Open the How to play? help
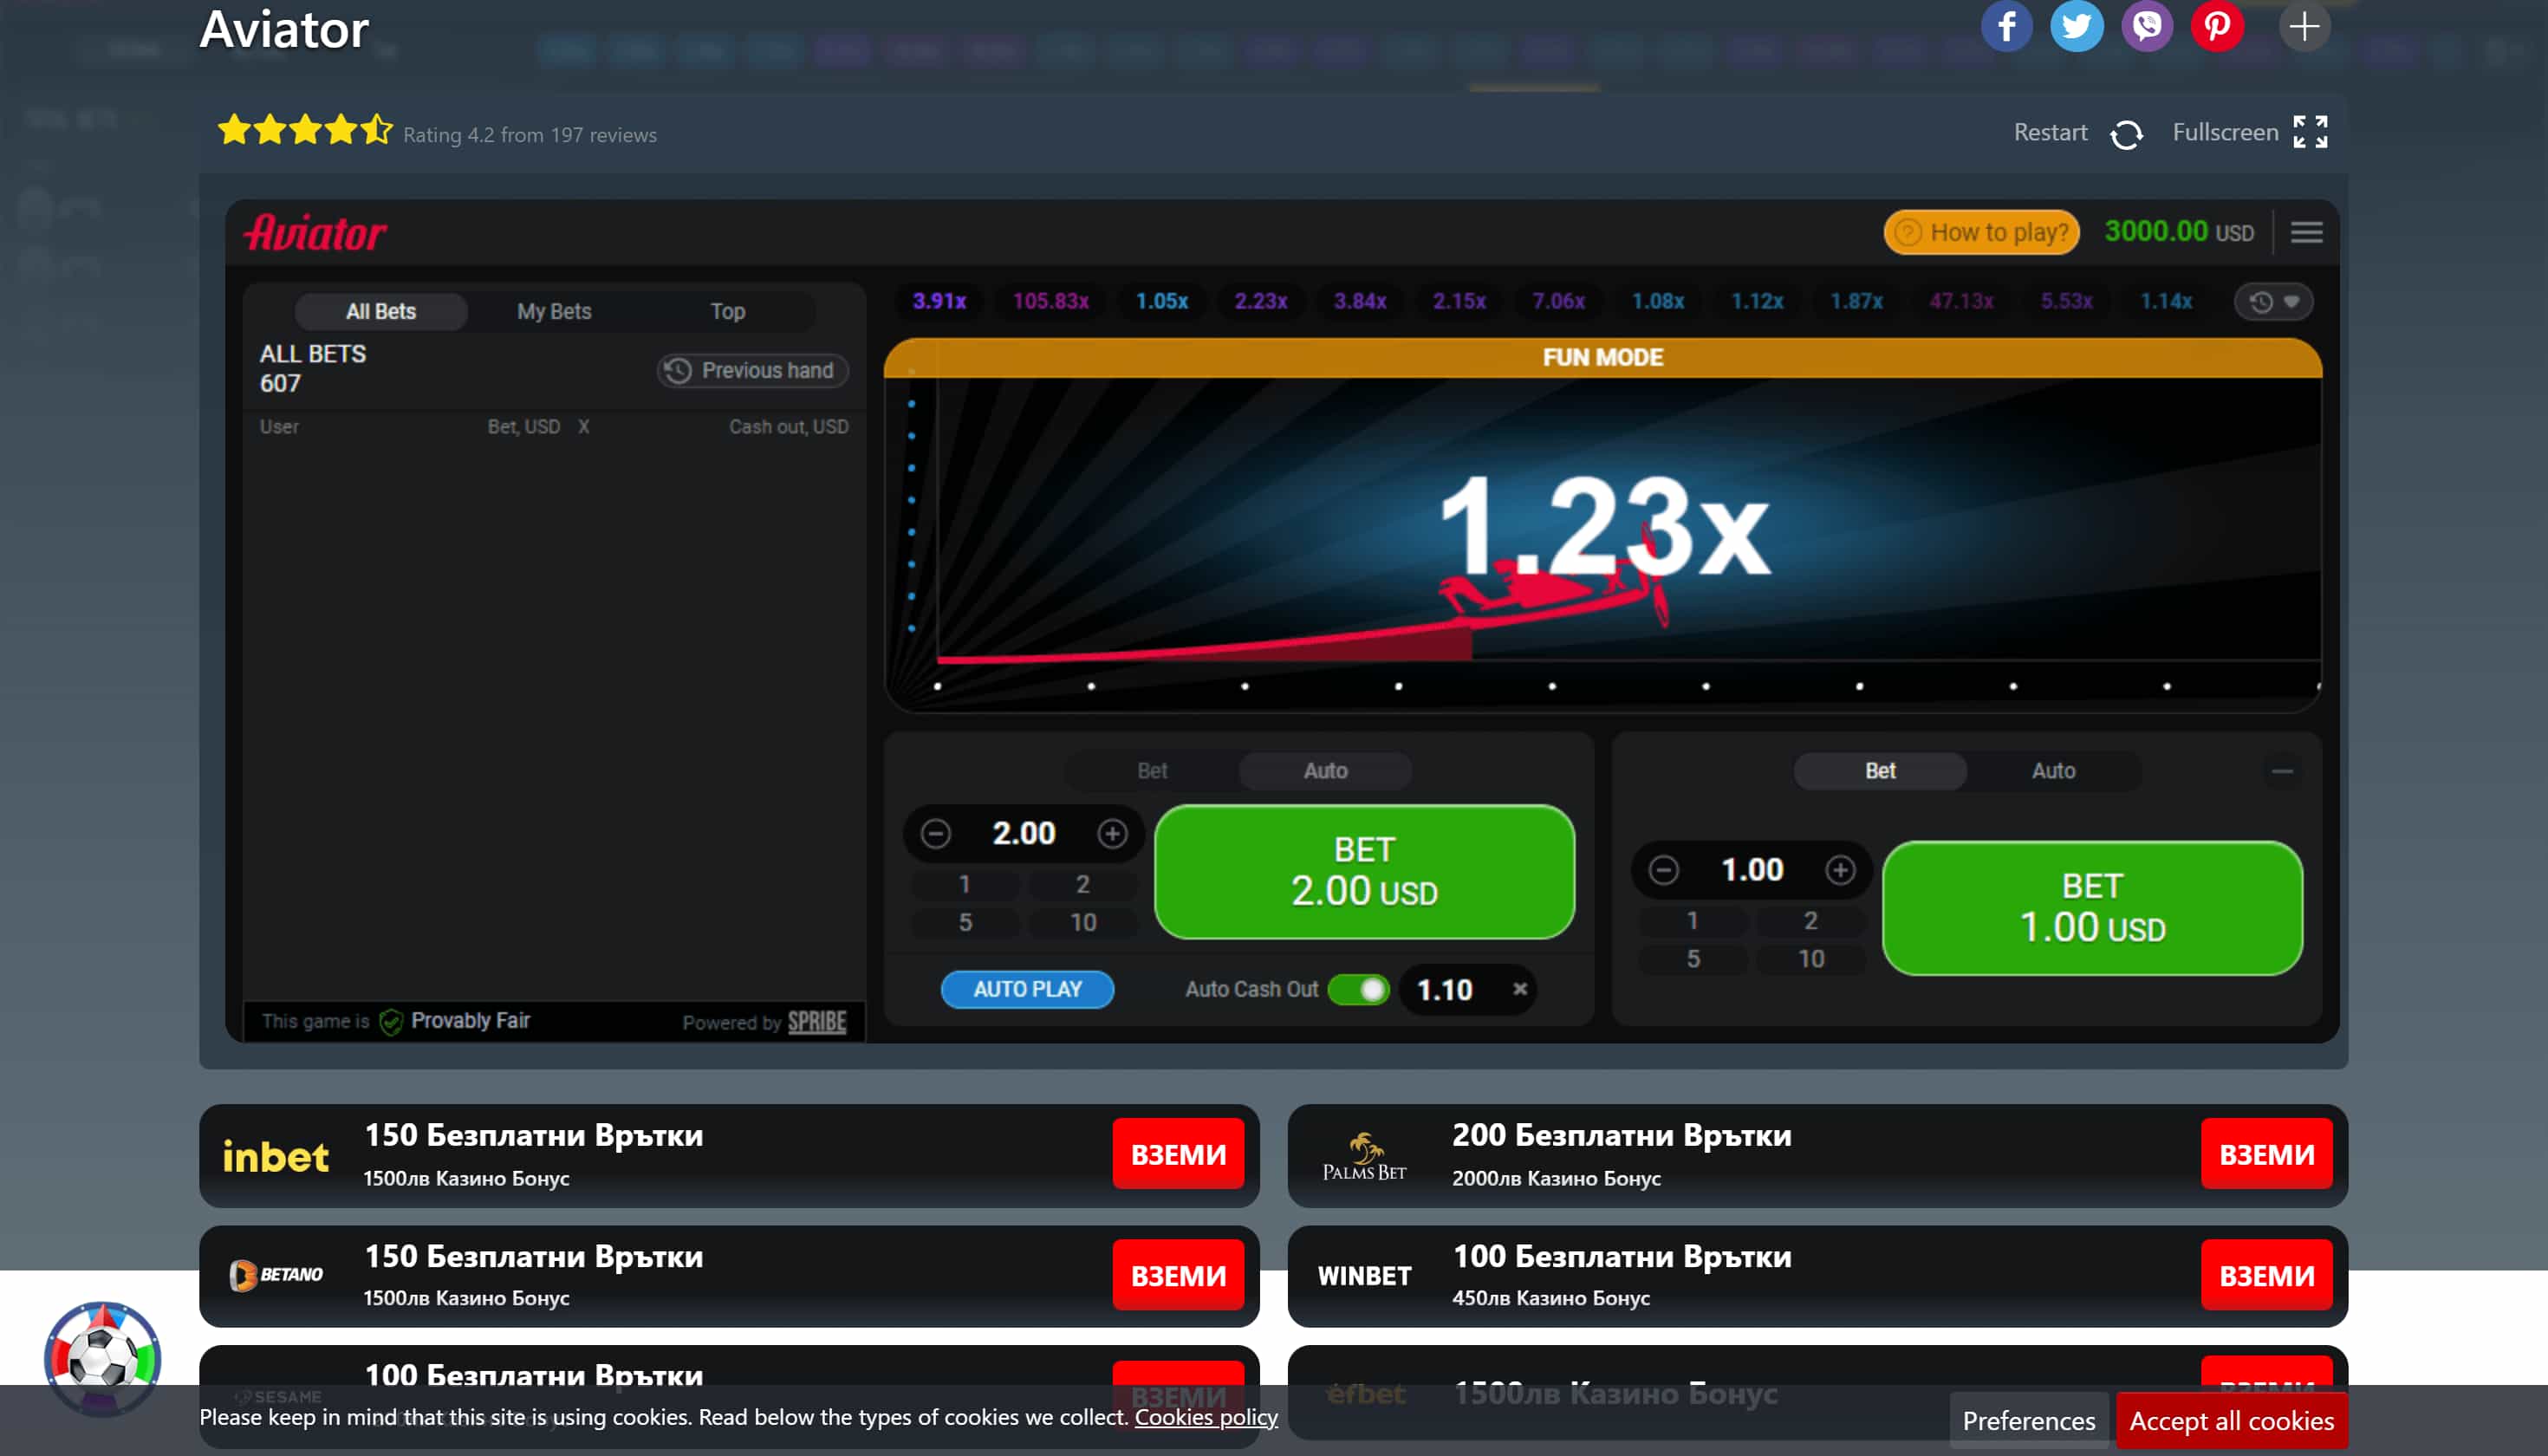The height and width of the screenshot is (1456, 2548). (1981, 232)
